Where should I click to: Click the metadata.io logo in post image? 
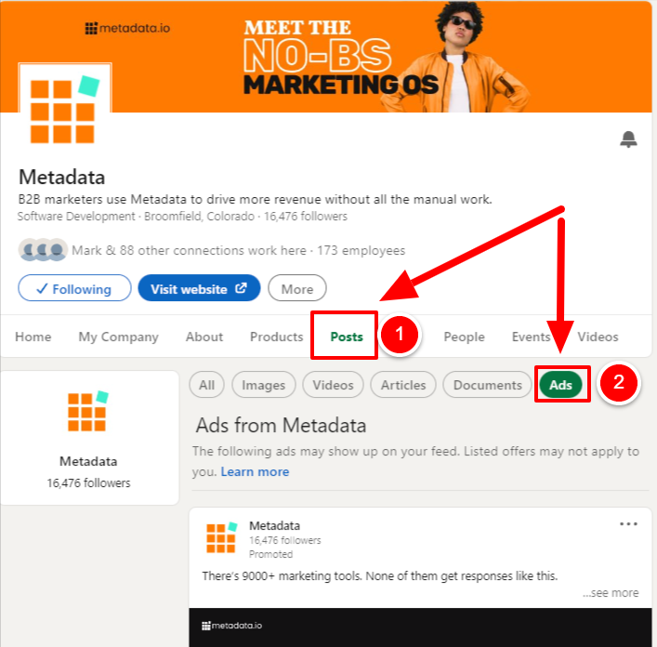click(x=231, y=626)
